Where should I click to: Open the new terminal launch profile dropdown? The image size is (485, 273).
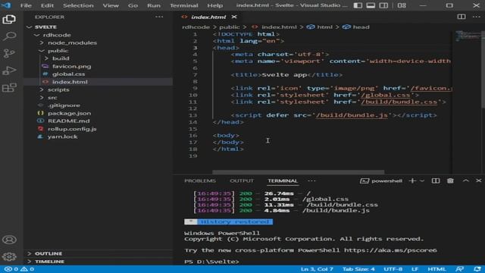[x=422, y=180]
